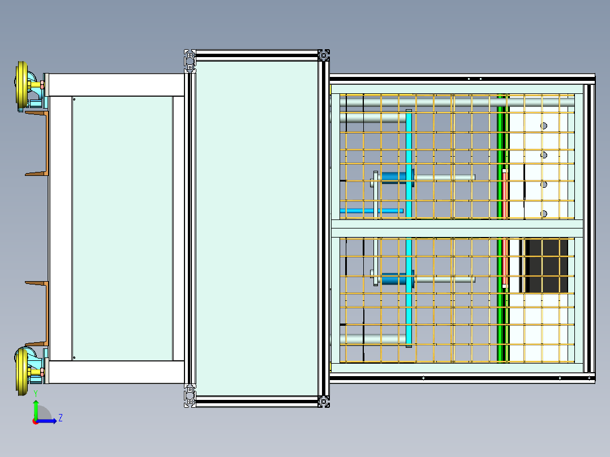610x457 pixels.
Task: Select the long gray tube at the cage top
Action: tap(457, 102)
